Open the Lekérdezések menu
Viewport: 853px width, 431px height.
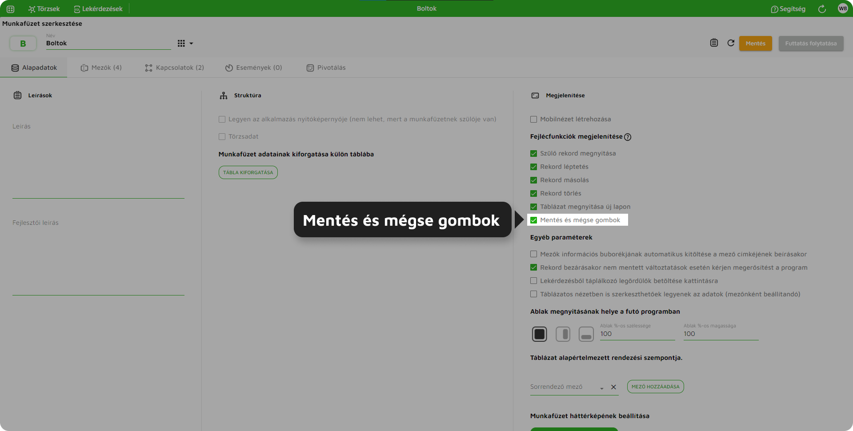coord(98,9)
